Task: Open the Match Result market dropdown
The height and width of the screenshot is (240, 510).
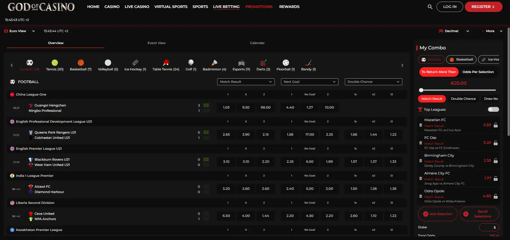Action: [246, 82]
